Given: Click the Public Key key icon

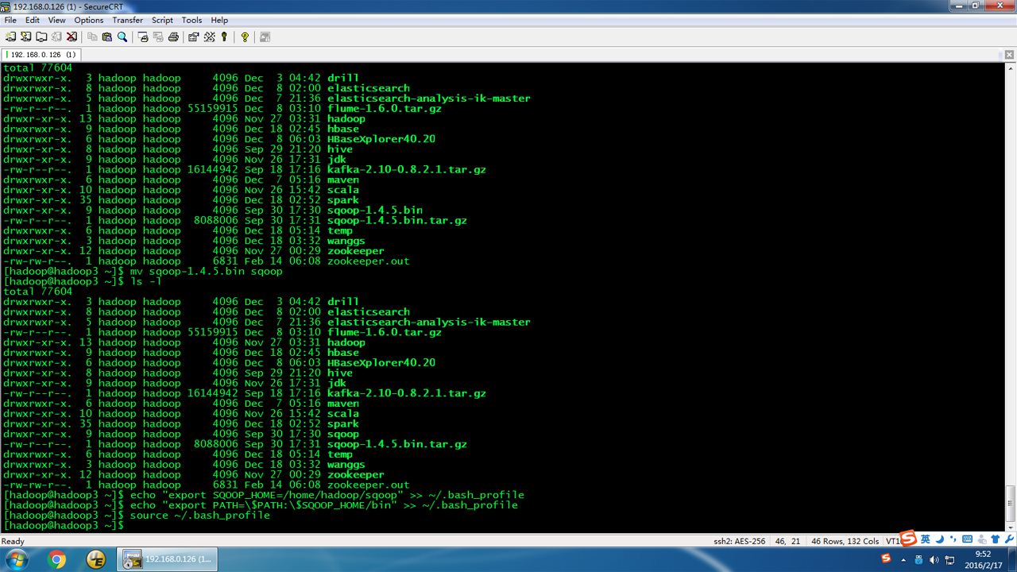Looking at the screenshot, I should (x=224, y=37).
